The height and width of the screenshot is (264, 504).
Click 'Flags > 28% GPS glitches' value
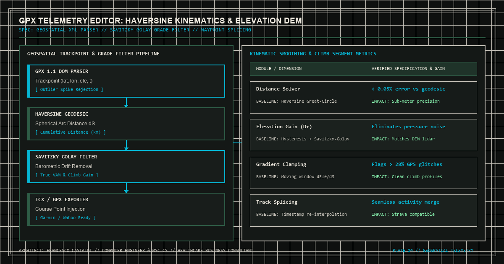click(407, 164)
